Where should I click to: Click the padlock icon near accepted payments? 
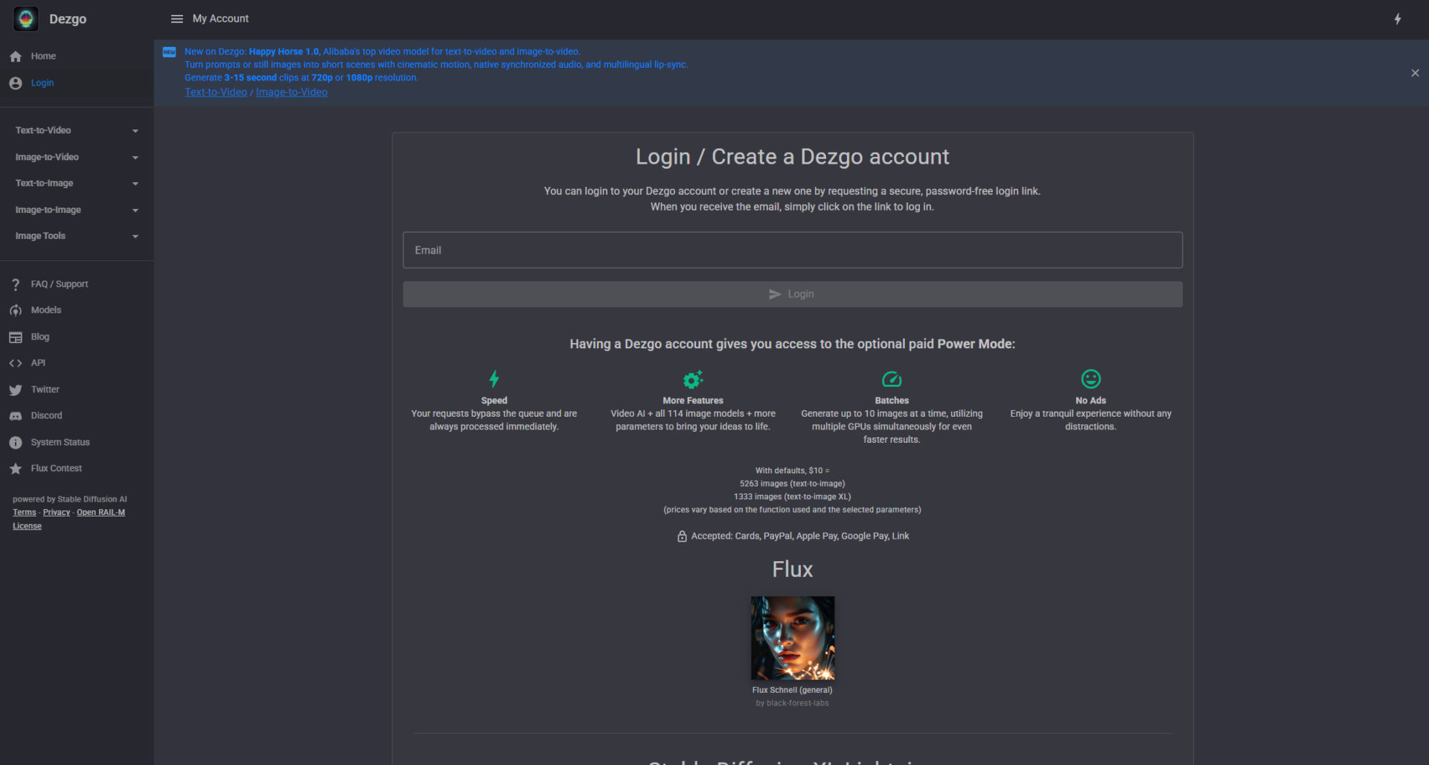point(682,536)
